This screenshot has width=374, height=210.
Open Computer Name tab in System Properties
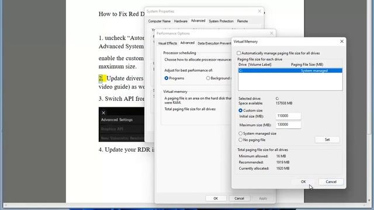tap(160, 21)
